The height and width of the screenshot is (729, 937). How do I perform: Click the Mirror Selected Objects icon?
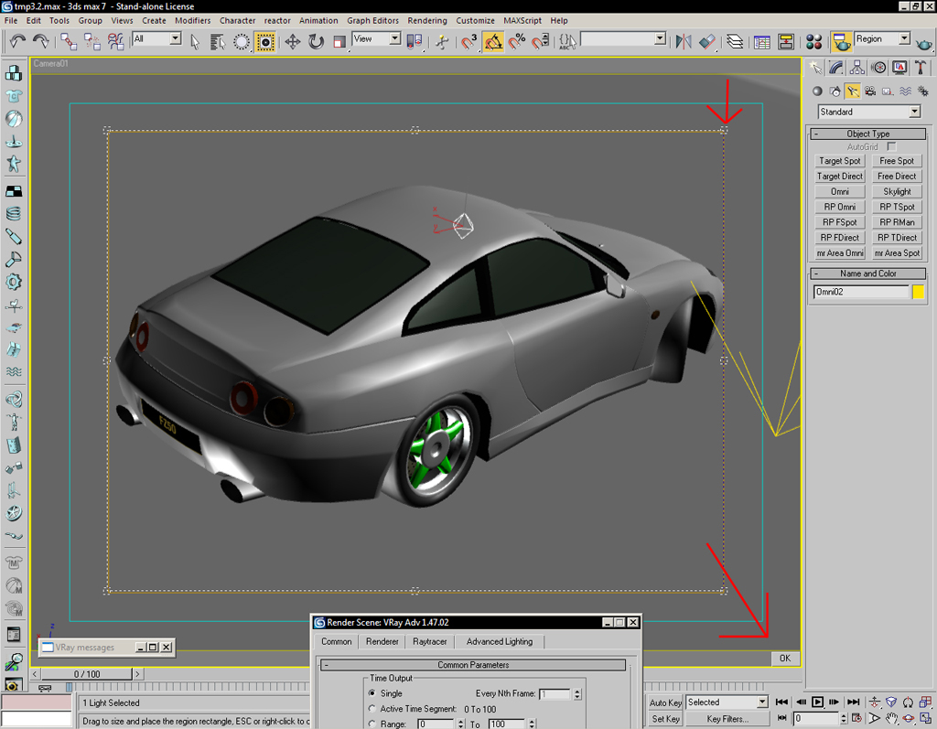point(683,41)
